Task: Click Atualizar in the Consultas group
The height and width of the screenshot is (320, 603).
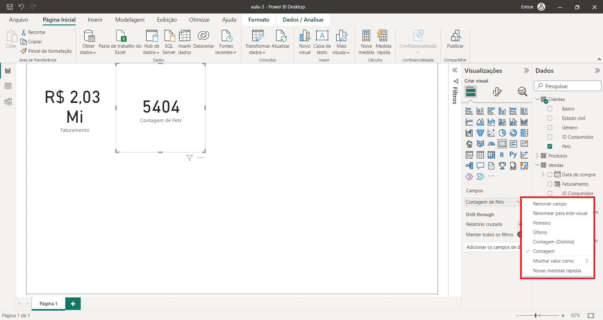Action: tap(280, 40)
